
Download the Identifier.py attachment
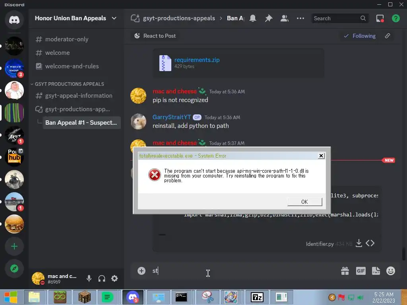pyautogui.click(x=359, y=243)
